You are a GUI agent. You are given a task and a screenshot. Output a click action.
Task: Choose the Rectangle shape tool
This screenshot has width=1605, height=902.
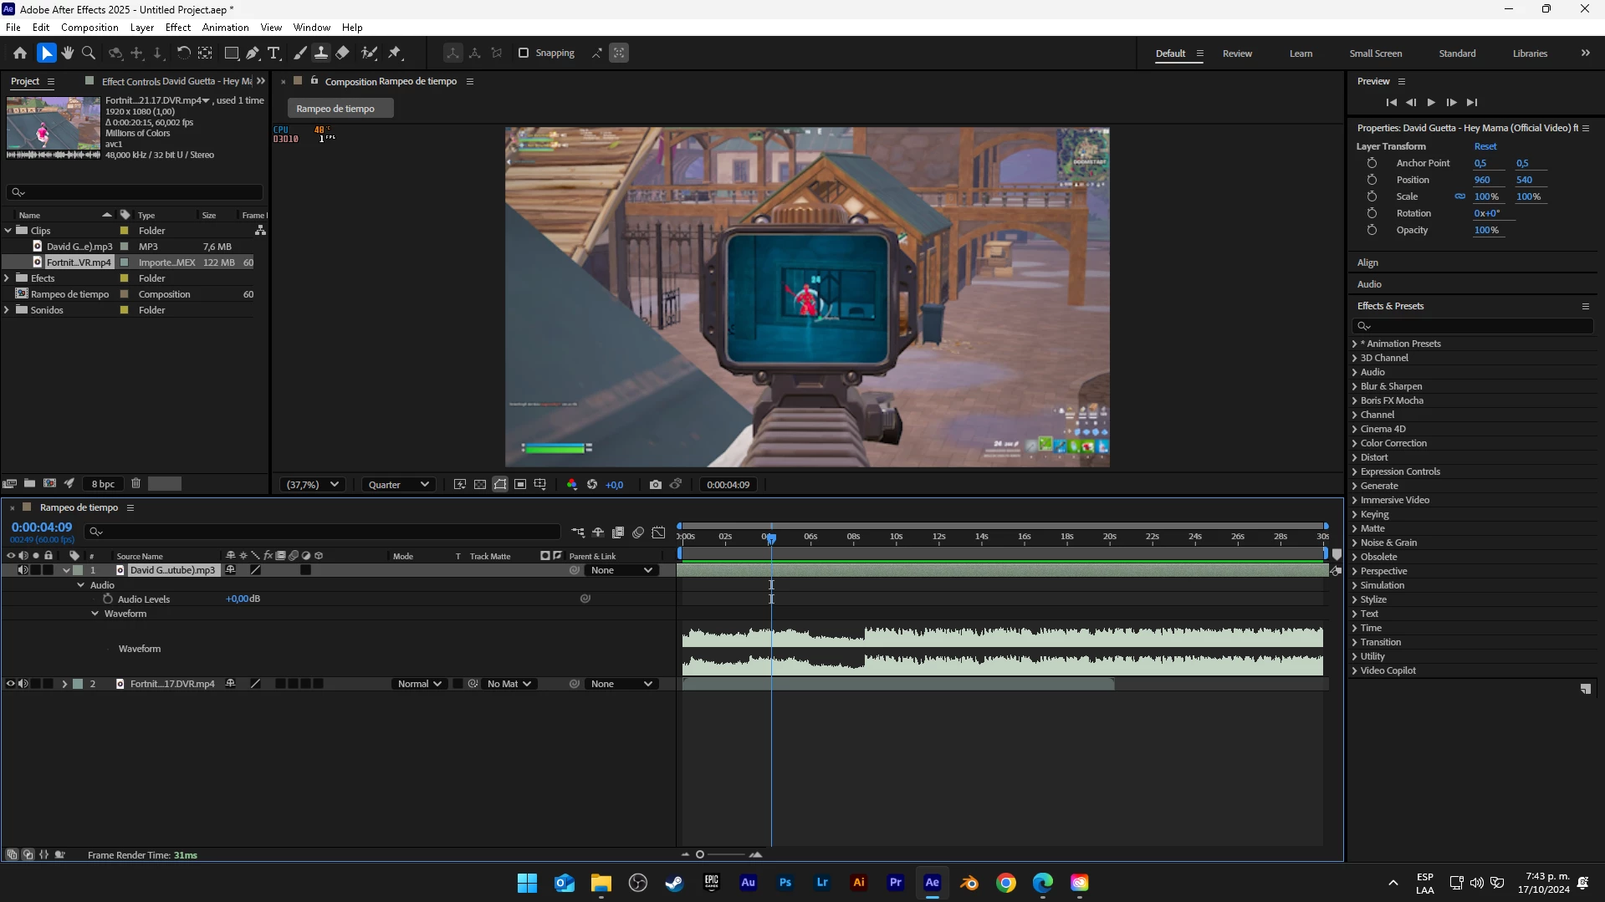pos(232,53)
